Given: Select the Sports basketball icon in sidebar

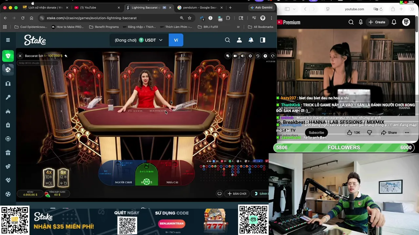Looking at the screenshot, I should (8, 70).
